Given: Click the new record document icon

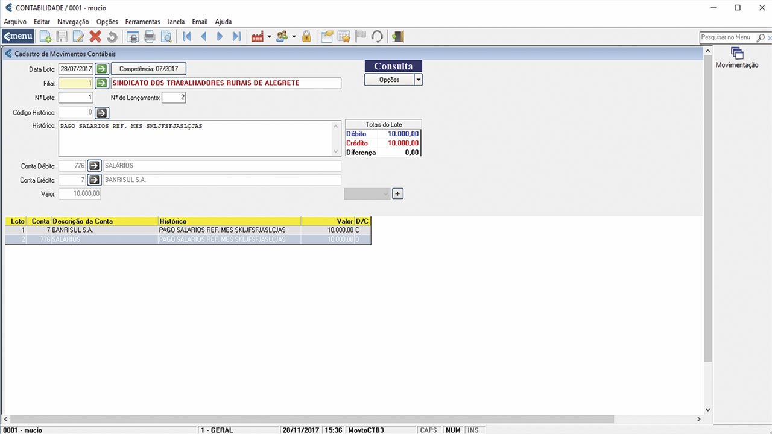Looking at the screenshot, I should pos(46,37).
